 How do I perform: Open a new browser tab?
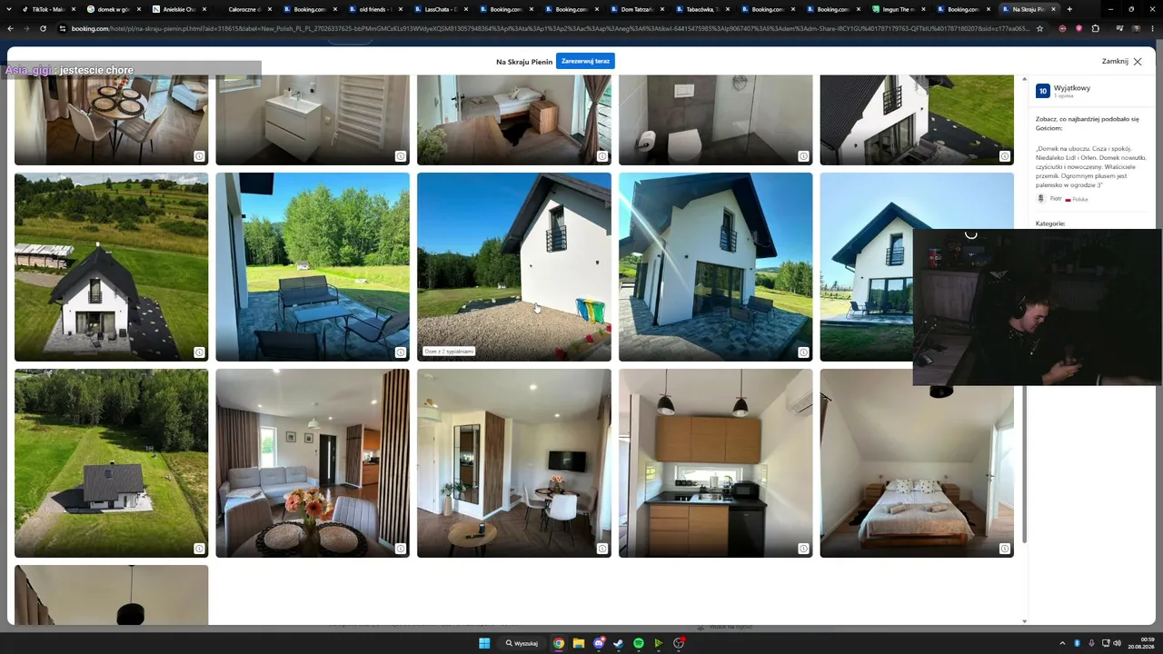pos(1069,9)
